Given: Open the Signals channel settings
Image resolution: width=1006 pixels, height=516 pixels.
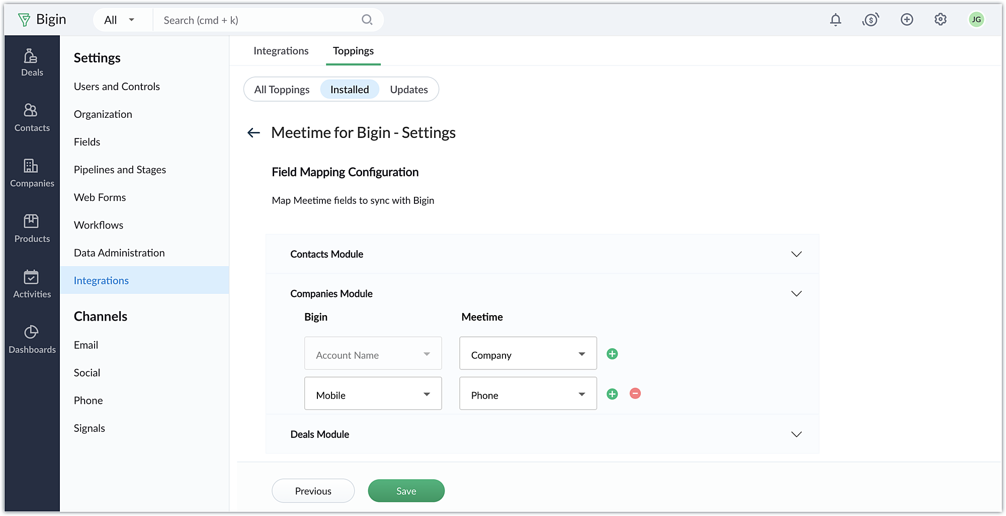Looking at the screenshot, I should pos(90,428).
